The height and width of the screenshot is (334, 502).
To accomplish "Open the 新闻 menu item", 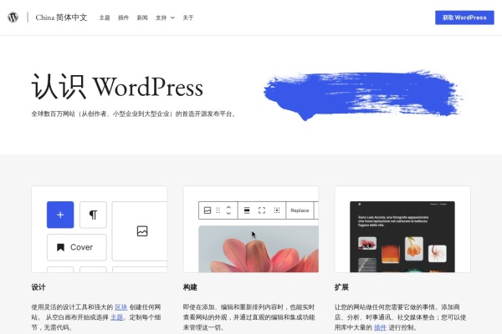I will [x=142, y=18].
